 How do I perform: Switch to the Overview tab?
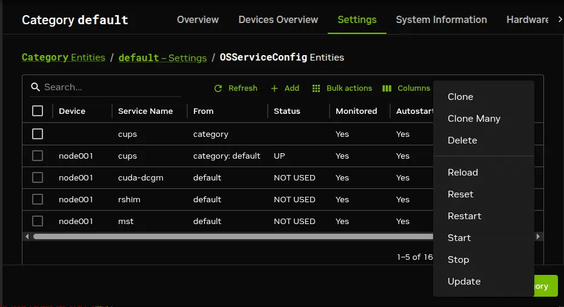[x=197, y=19]
